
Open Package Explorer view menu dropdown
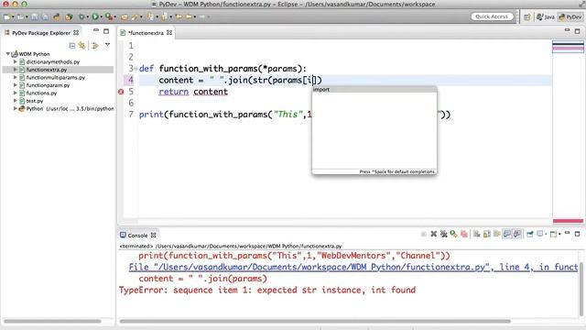[x=108, y=45]
